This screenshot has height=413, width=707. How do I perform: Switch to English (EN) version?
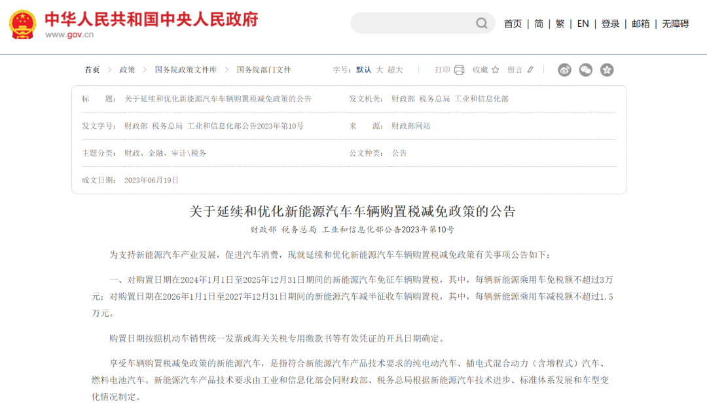pos(583,24)
